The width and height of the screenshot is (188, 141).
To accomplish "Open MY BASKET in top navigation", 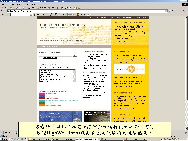I will coord(127,18).
